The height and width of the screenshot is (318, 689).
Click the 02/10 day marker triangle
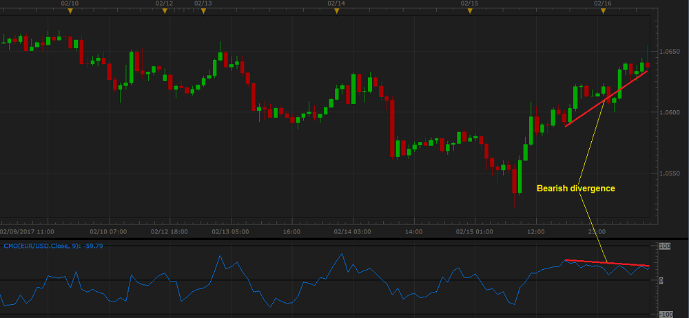pos(70,11)
